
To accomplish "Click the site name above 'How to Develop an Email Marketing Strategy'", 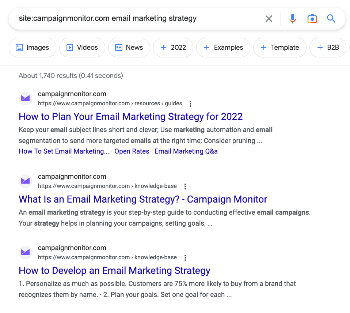I will [x=72, y=248].
